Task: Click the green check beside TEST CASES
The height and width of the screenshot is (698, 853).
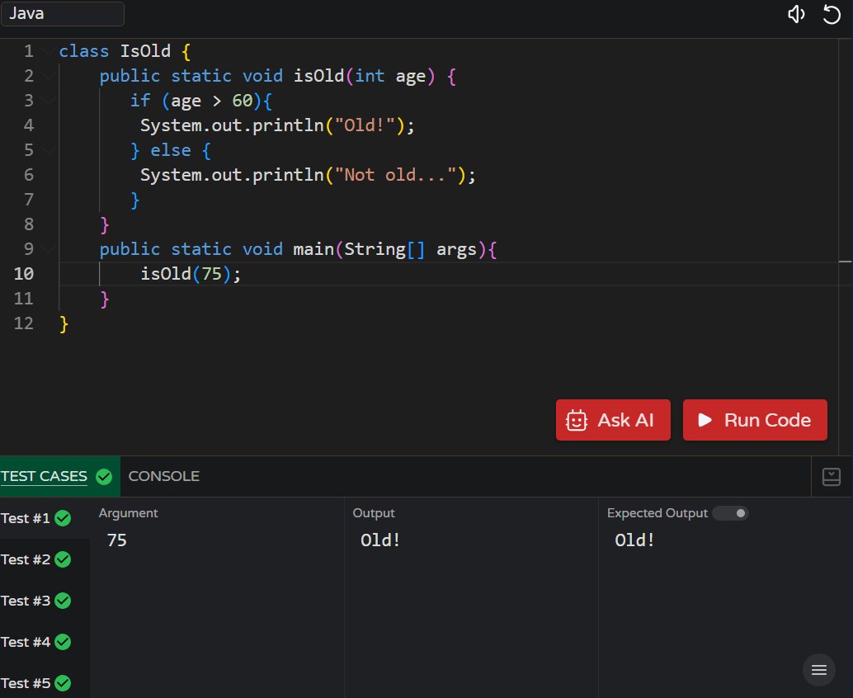Action: tap(104, 476)
